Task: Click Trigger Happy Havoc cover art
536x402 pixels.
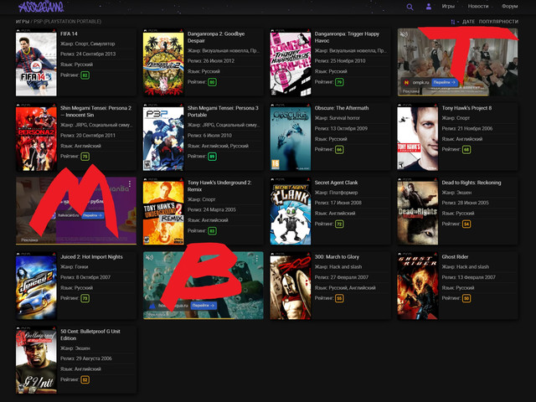Action: (x=291, y=62)
